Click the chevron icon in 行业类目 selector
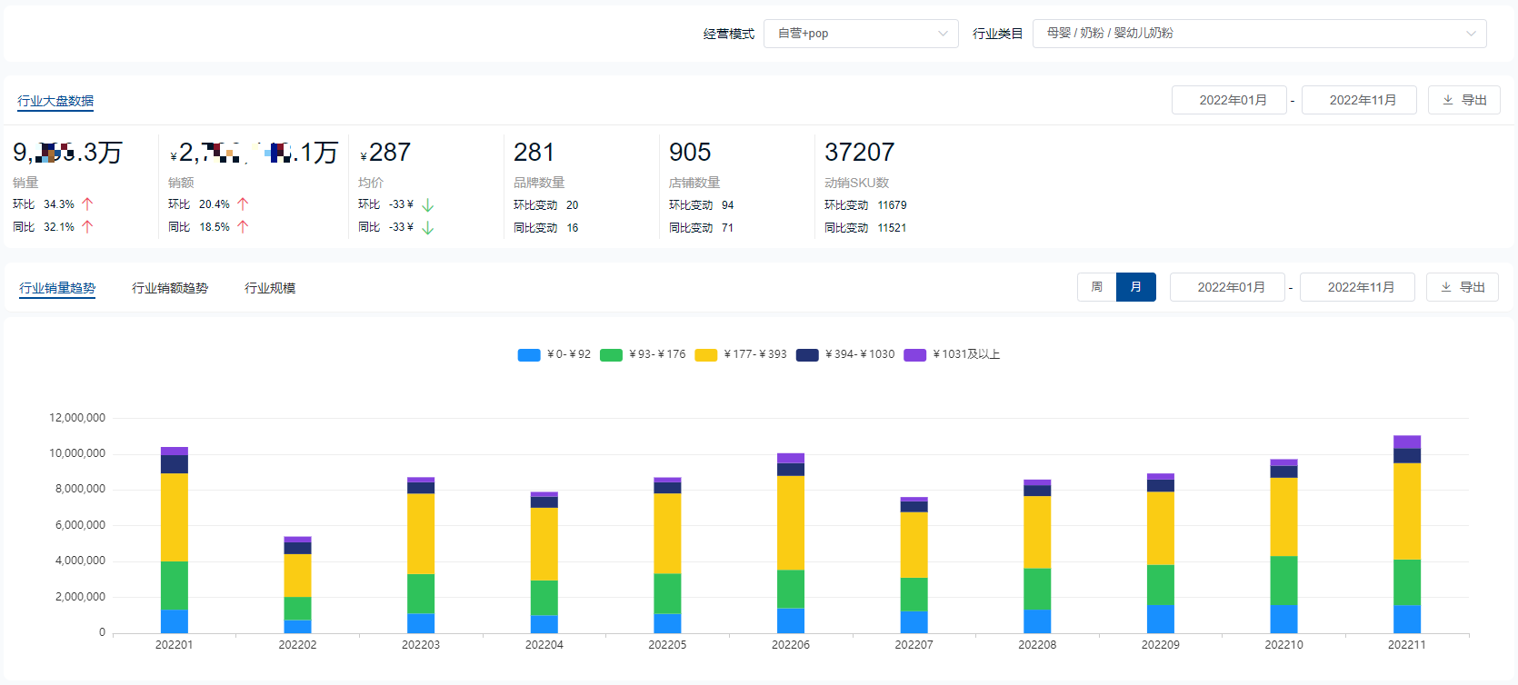 coord(1471,34)
